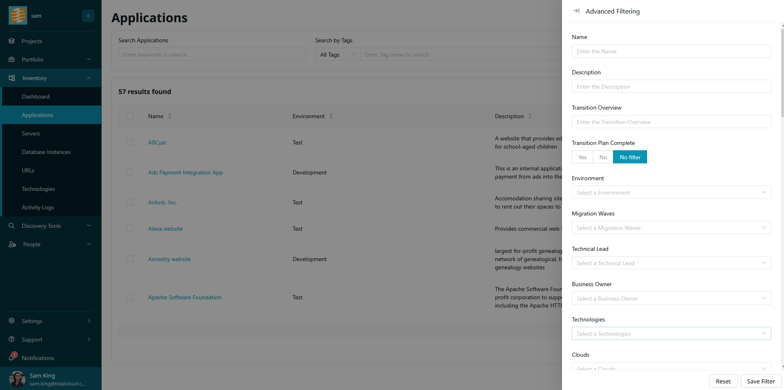Expand the Technical Lead dropdown
Viewport: 784px width, 390px height.
point(671,263)
